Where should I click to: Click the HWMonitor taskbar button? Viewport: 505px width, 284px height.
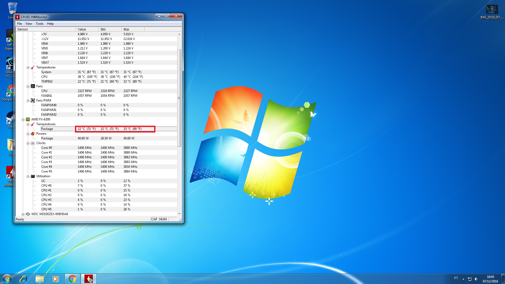point(89,279)
